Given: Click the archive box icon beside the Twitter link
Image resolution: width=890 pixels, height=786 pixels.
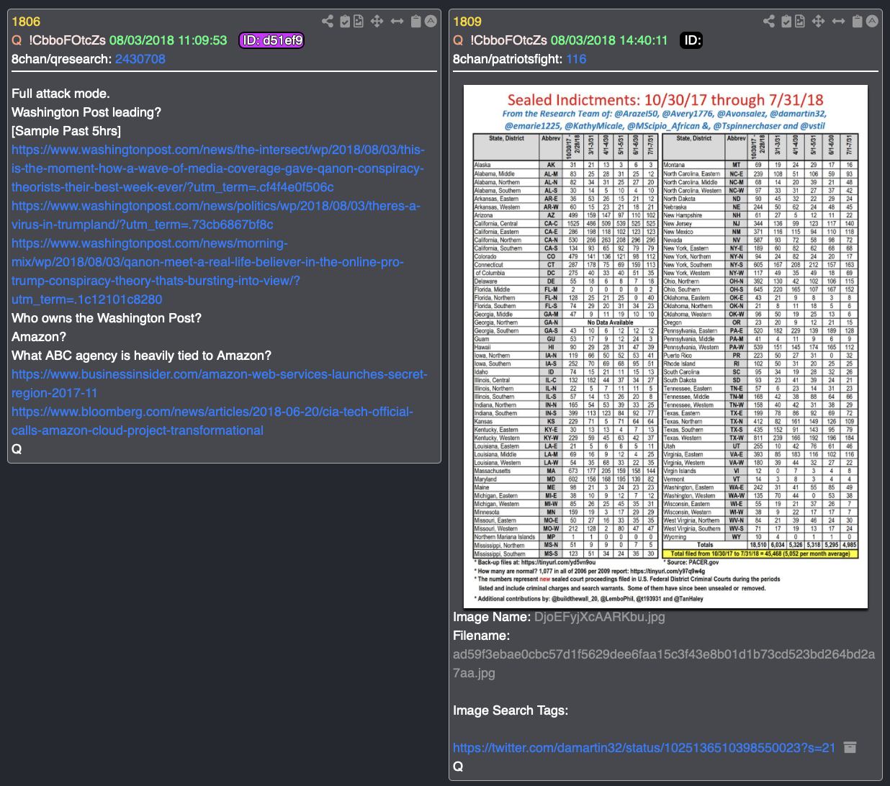Looking at the screenshot, I should pos(850,747).
